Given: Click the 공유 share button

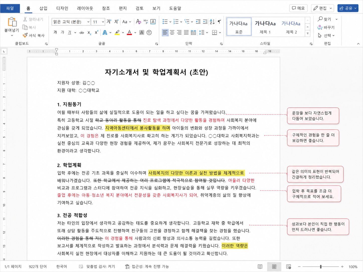Looking at the screenshot, I should point(348,8).
